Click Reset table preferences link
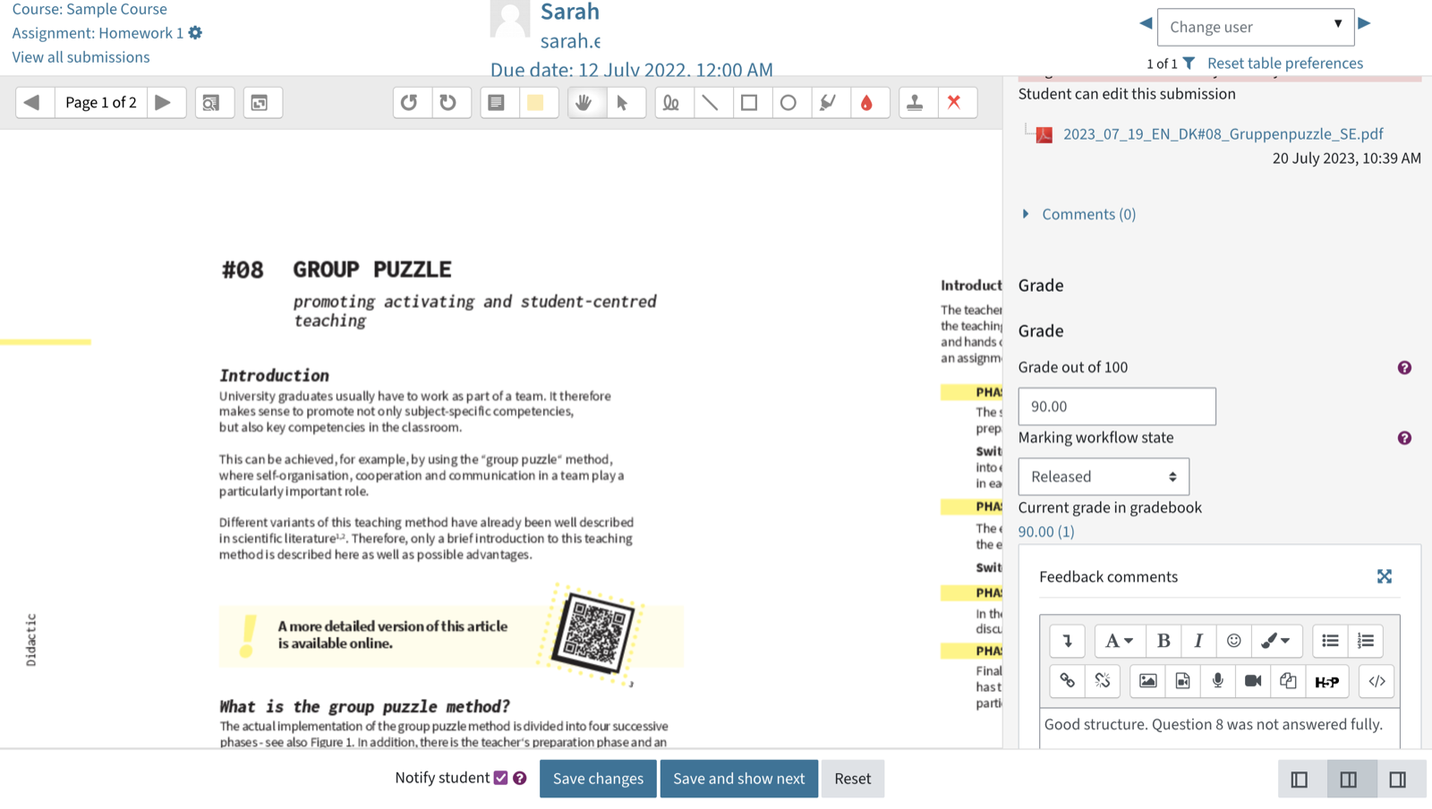 (1285, 63)
